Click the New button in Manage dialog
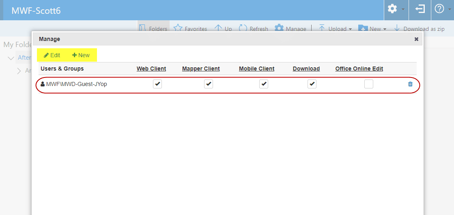The height and width of the screenshot is (215, 454). coord(81,55)
